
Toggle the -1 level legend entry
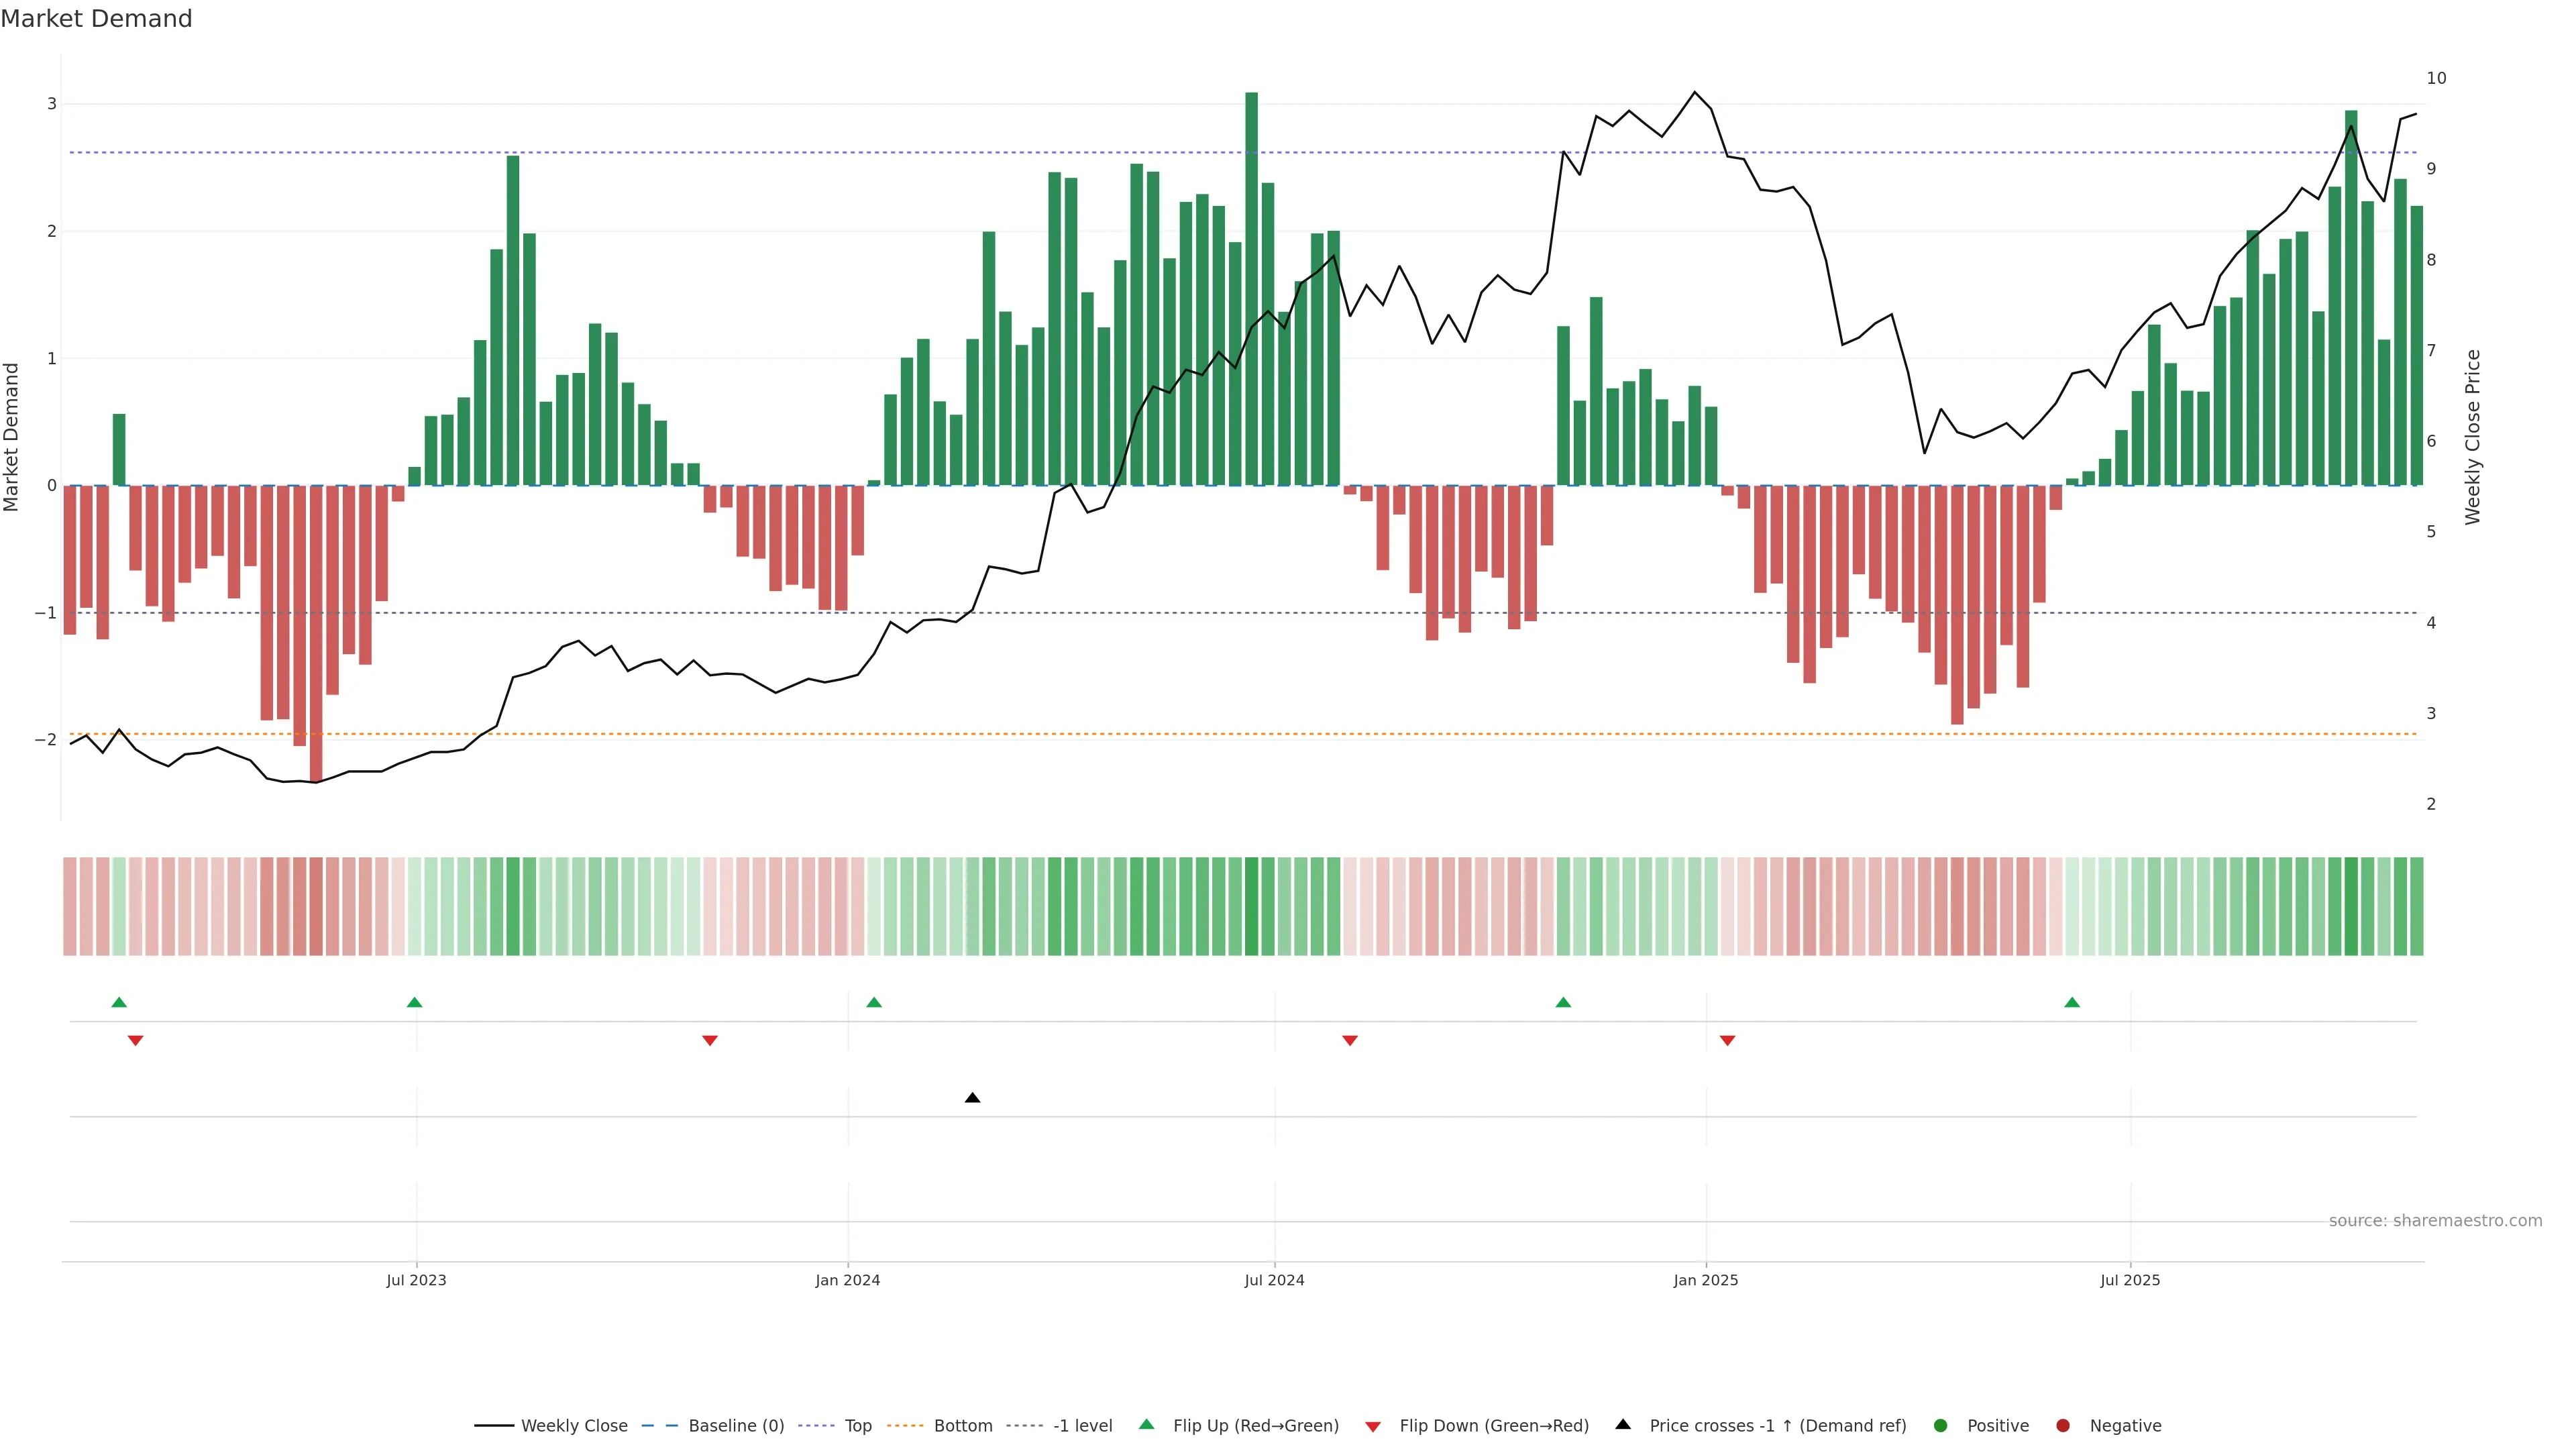[x=1082, y=1425]
